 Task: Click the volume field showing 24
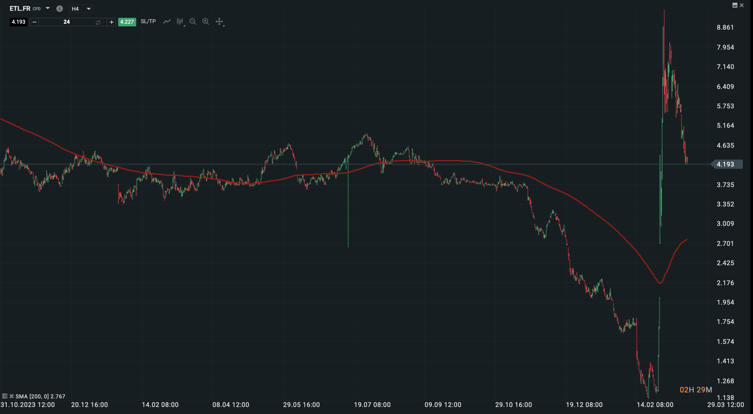[x=67, y=22]
